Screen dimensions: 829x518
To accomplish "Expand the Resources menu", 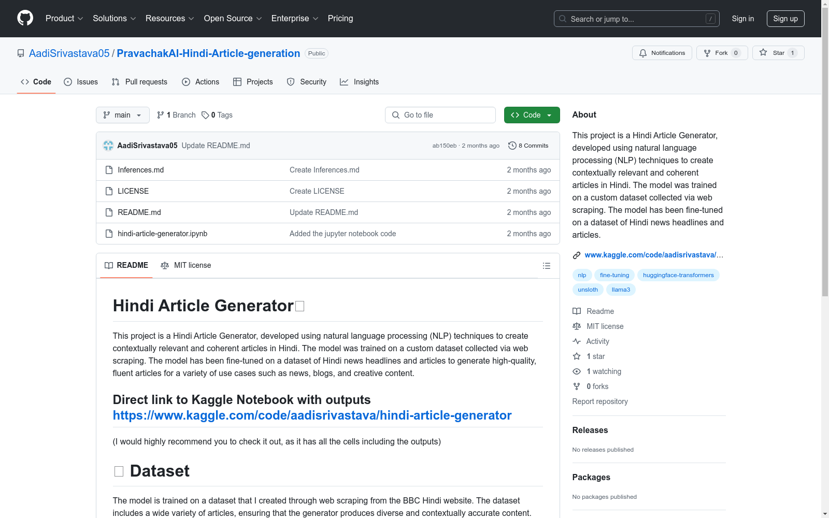I will click(x=170, y=19).
